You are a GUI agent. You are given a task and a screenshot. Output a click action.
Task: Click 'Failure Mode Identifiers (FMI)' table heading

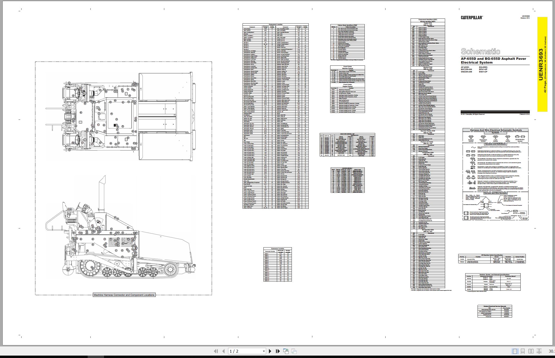click(x=347, y=25)
